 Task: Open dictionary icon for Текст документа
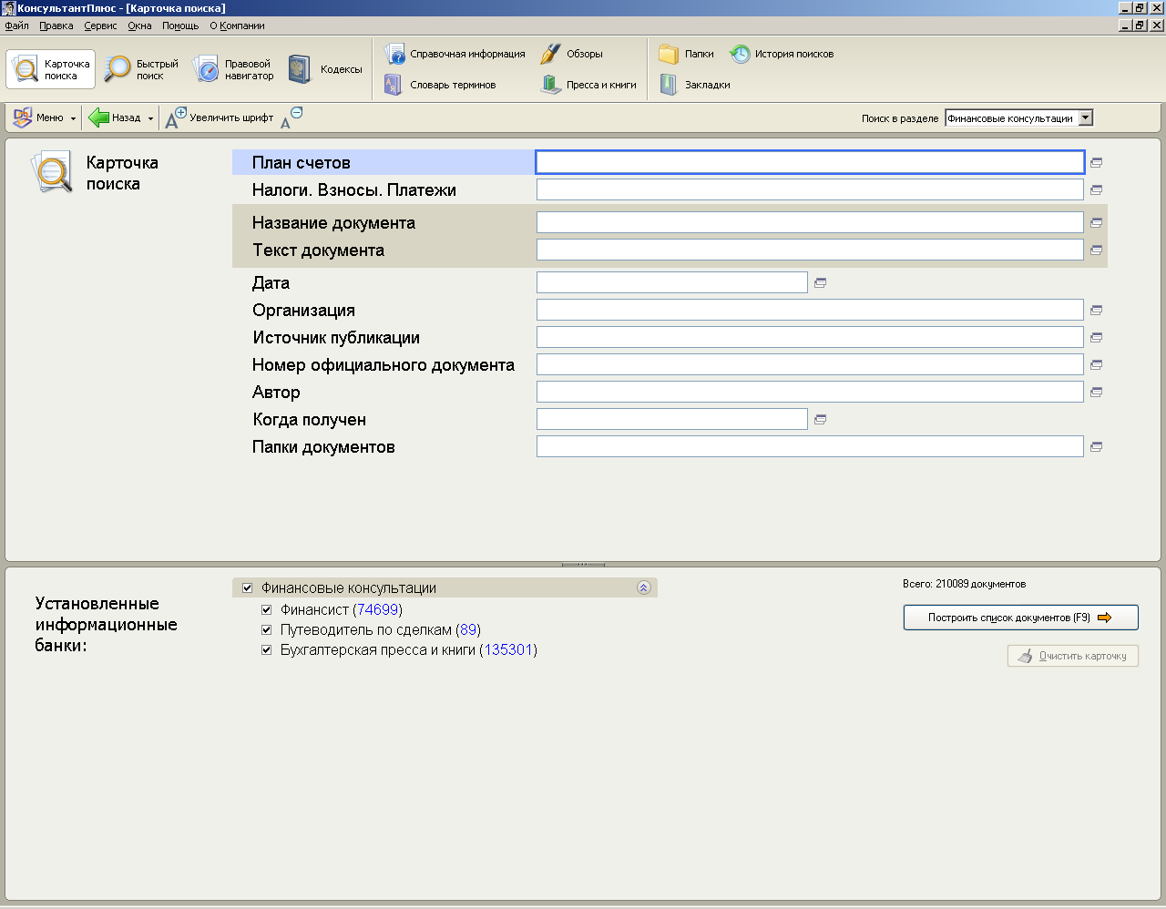tap(1097, 250)
